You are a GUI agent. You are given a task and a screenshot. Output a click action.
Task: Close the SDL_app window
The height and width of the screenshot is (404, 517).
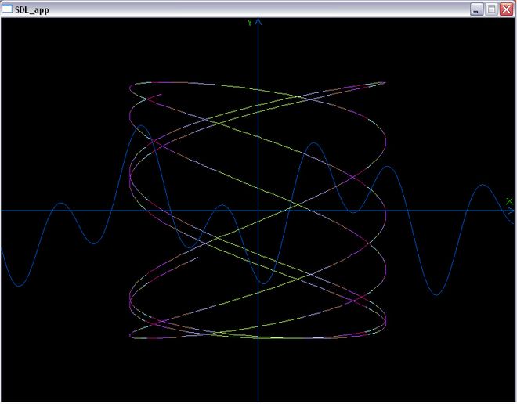[506, 9]
